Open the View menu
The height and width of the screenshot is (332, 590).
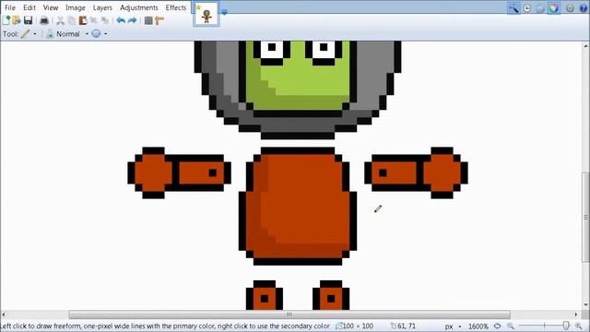51,7
